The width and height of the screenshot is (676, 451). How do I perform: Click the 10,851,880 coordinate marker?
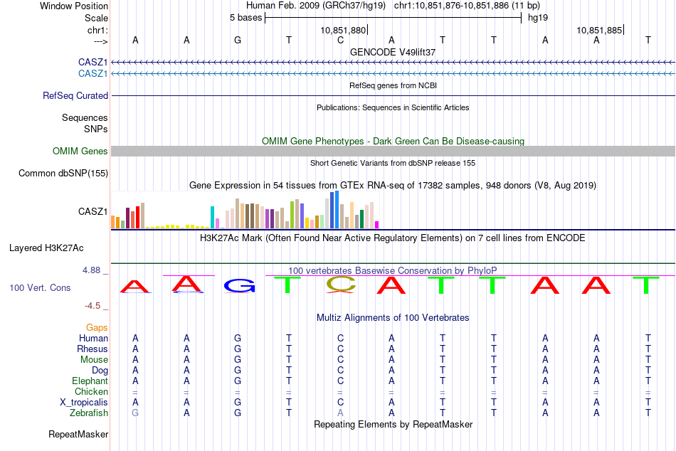(x=343, y=30)
